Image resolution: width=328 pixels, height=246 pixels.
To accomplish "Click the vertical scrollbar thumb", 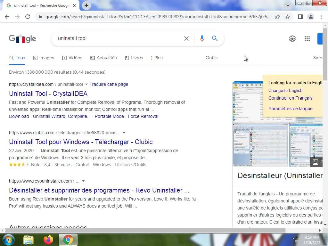I will coord(325,54).
